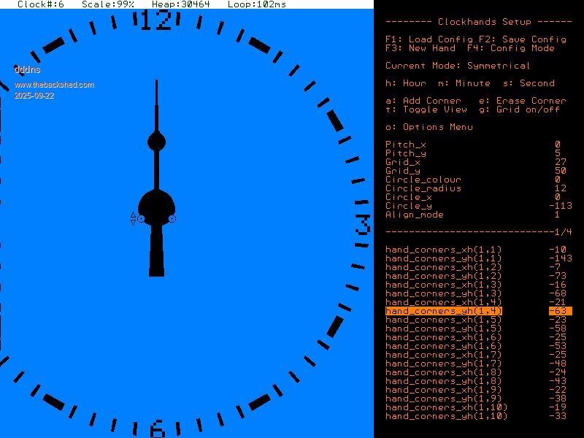Click the left corner handle circle on hand
The image size is (584, 438).
141,219
